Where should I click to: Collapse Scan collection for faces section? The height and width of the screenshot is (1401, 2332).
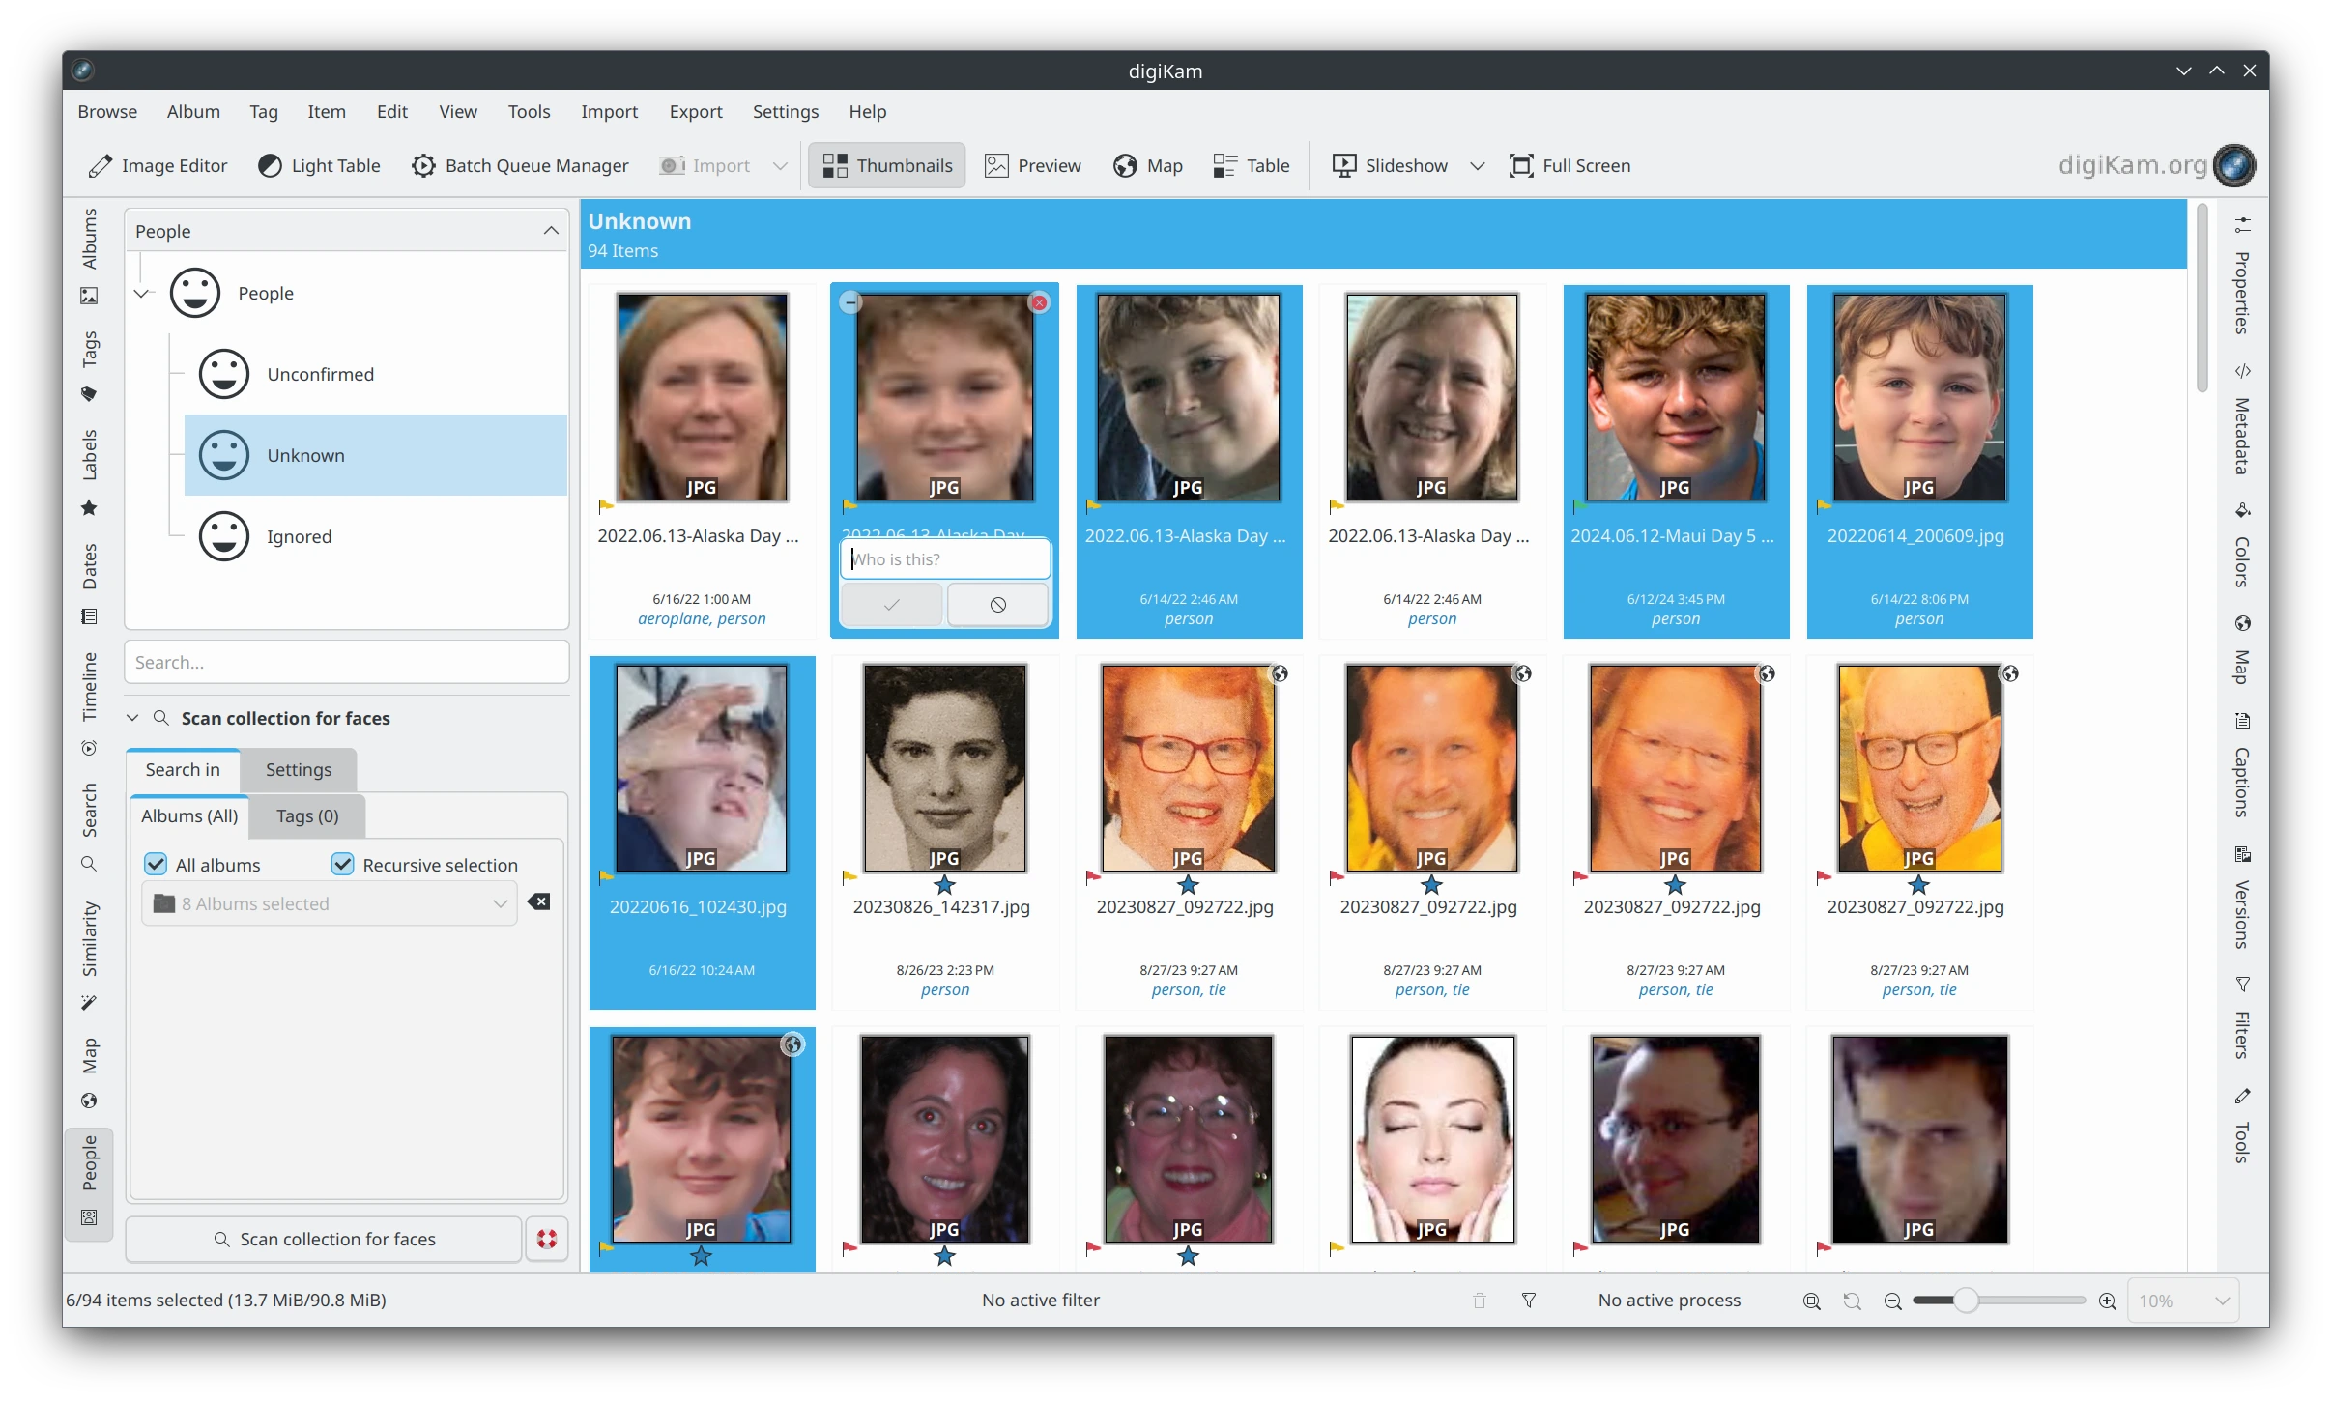(133, 718)
